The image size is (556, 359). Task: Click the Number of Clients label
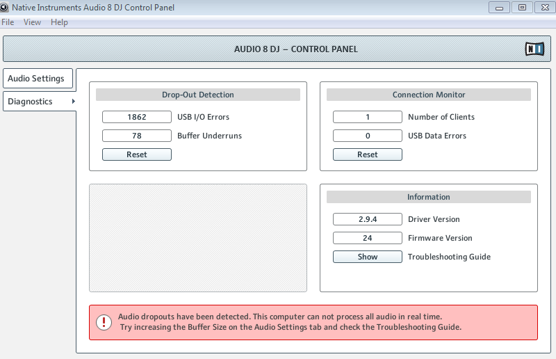441,117
